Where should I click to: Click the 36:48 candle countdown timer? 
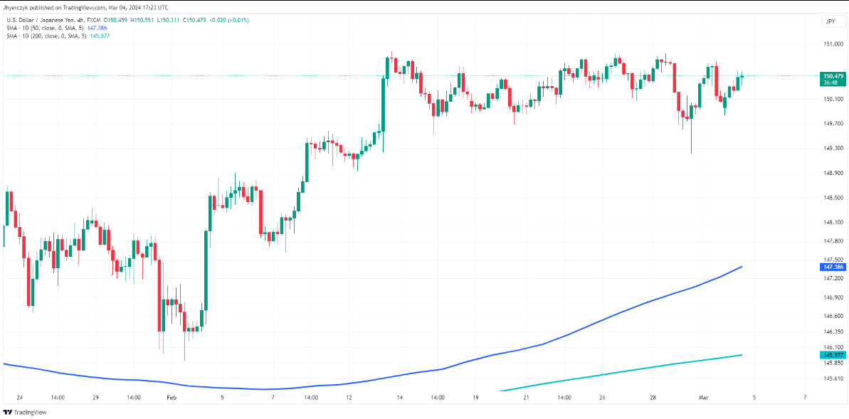pos(830,83)
